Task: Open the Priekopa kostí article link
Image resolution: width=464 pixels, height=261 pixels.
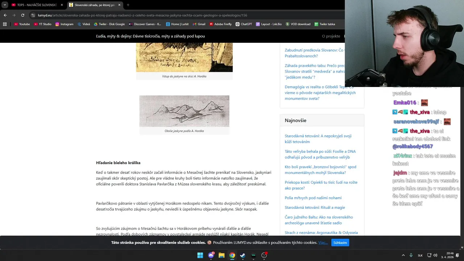Action: (321, 185)
